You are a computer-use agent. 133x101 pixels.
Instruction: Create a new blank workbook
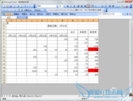pyautogui.click(x=4, y=6)
